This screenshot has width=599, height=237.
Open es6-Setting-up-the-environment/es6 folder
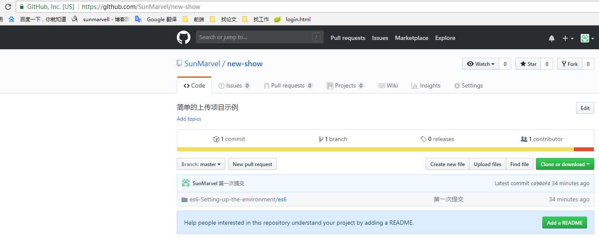pyautogui.click(x=238, y=199)
